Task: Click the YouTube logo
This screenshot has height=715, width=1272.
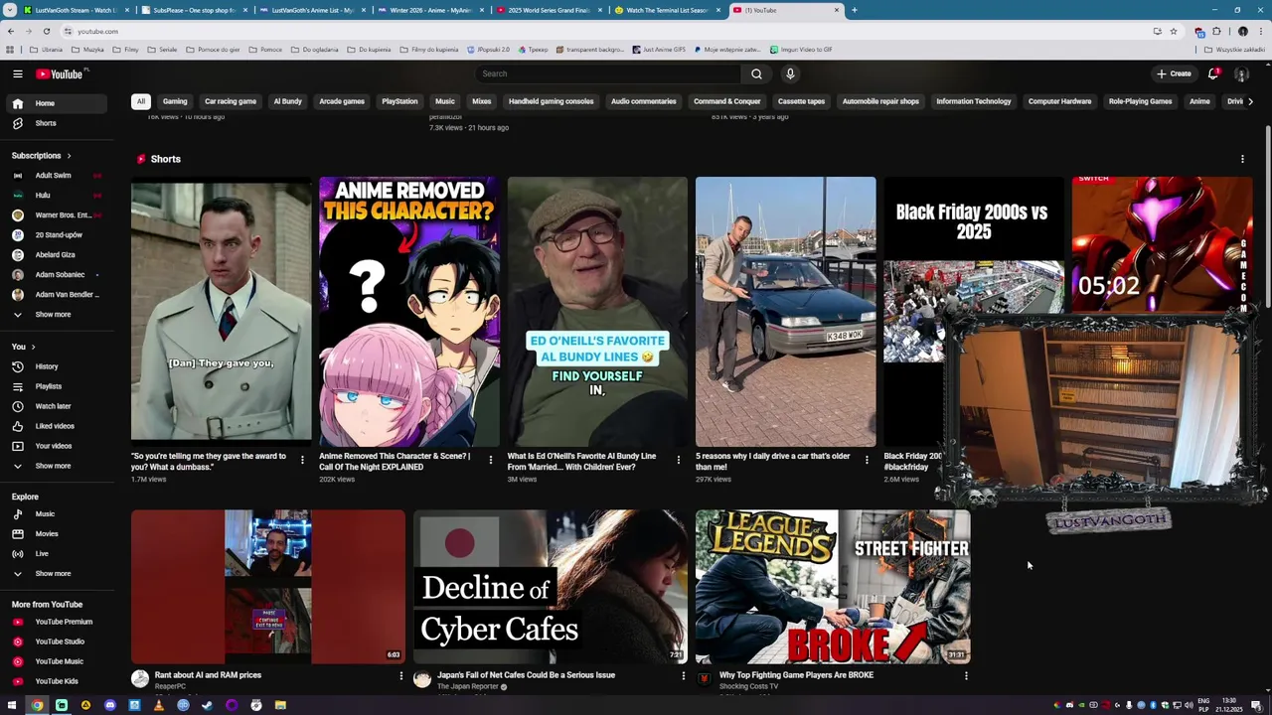Action: click(62, 73)
